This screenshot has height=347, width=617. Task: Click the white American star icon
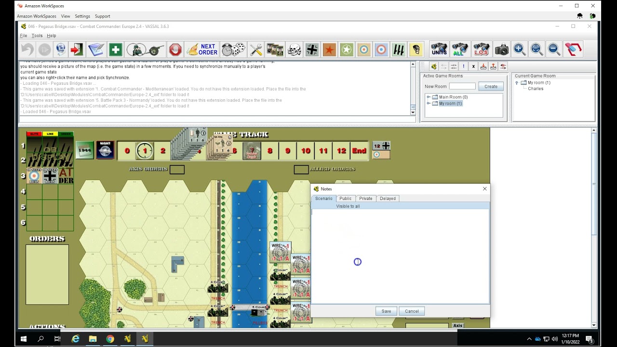pos(347,49)
